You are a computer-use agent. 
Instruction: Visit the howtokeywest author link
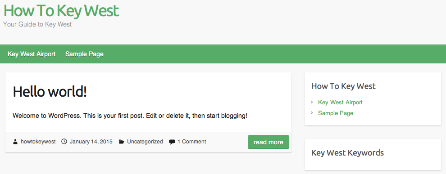click(x=38, y=141)
